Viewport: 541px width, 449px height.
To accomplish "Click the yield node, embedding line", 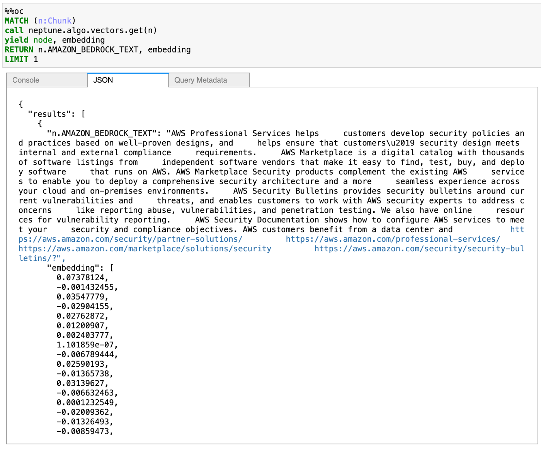I will coord(55,40).
